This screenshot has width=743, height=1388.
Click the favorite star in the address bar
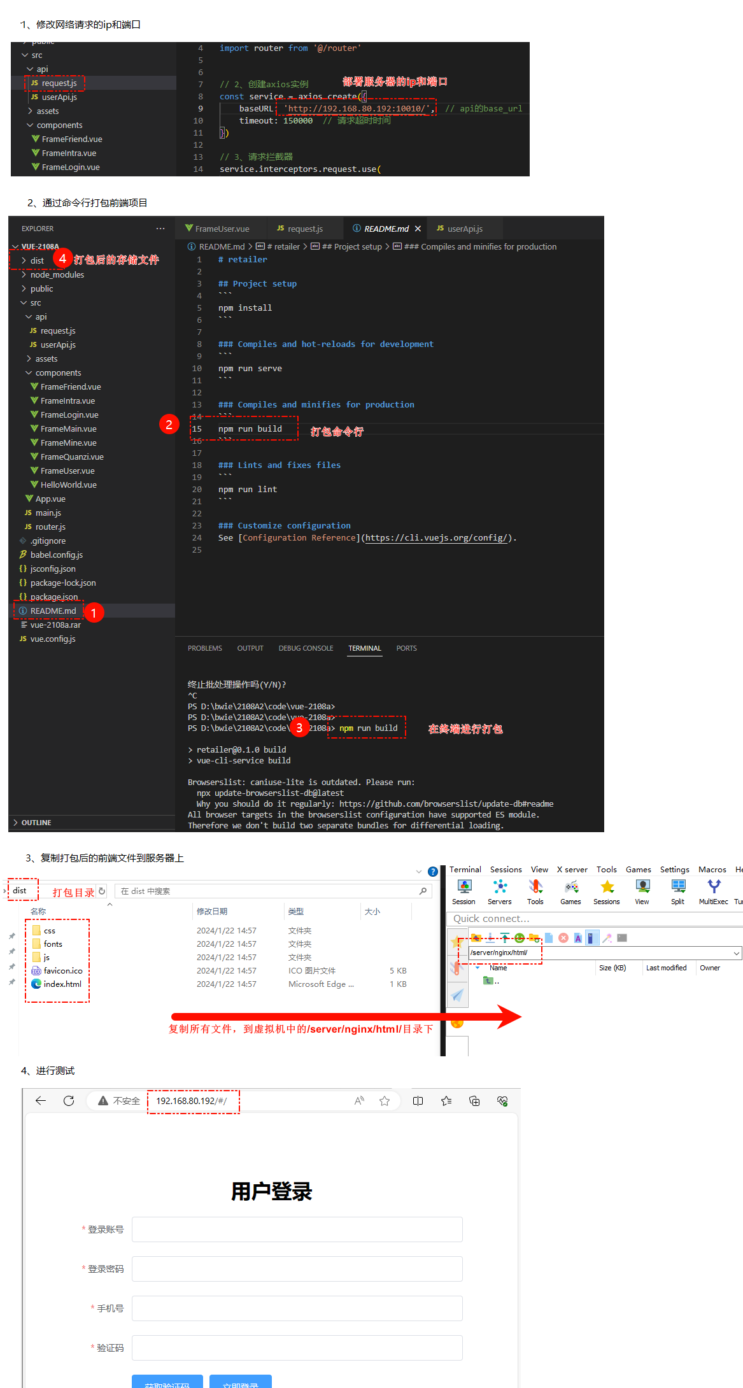pyautogui.click(x=385, y=1101)
